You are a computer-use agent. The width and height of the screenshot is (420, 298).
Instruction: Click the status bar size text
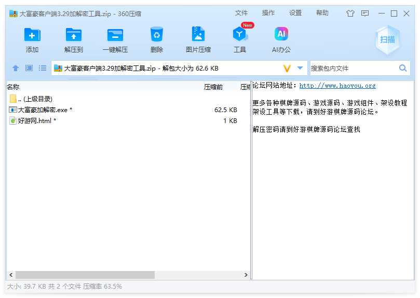(x=64, y=287)
